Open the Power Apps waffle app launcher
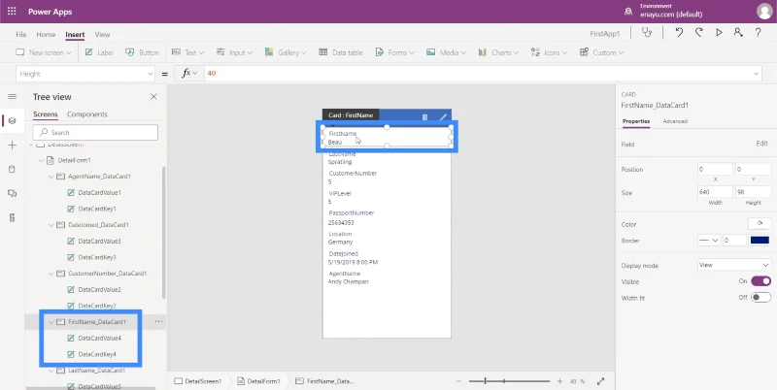 [12, 12]
